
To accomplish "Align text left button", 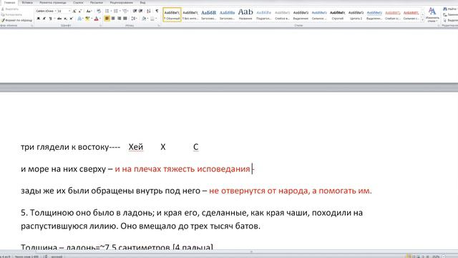I will pos(107,19).
